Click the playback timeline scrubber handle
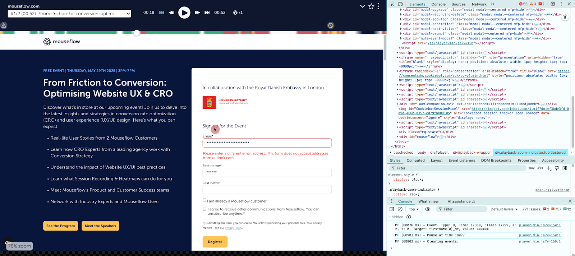This screenshot has width=575, height=256. click(137, 33)
